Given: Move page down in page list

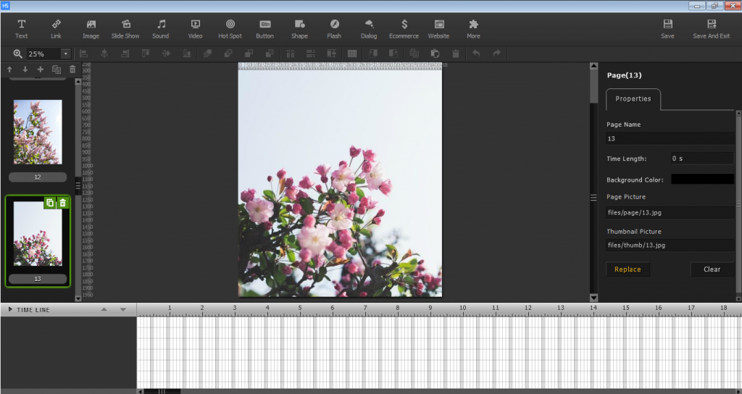Looking at the screenshot, I should tap(25, 70).
